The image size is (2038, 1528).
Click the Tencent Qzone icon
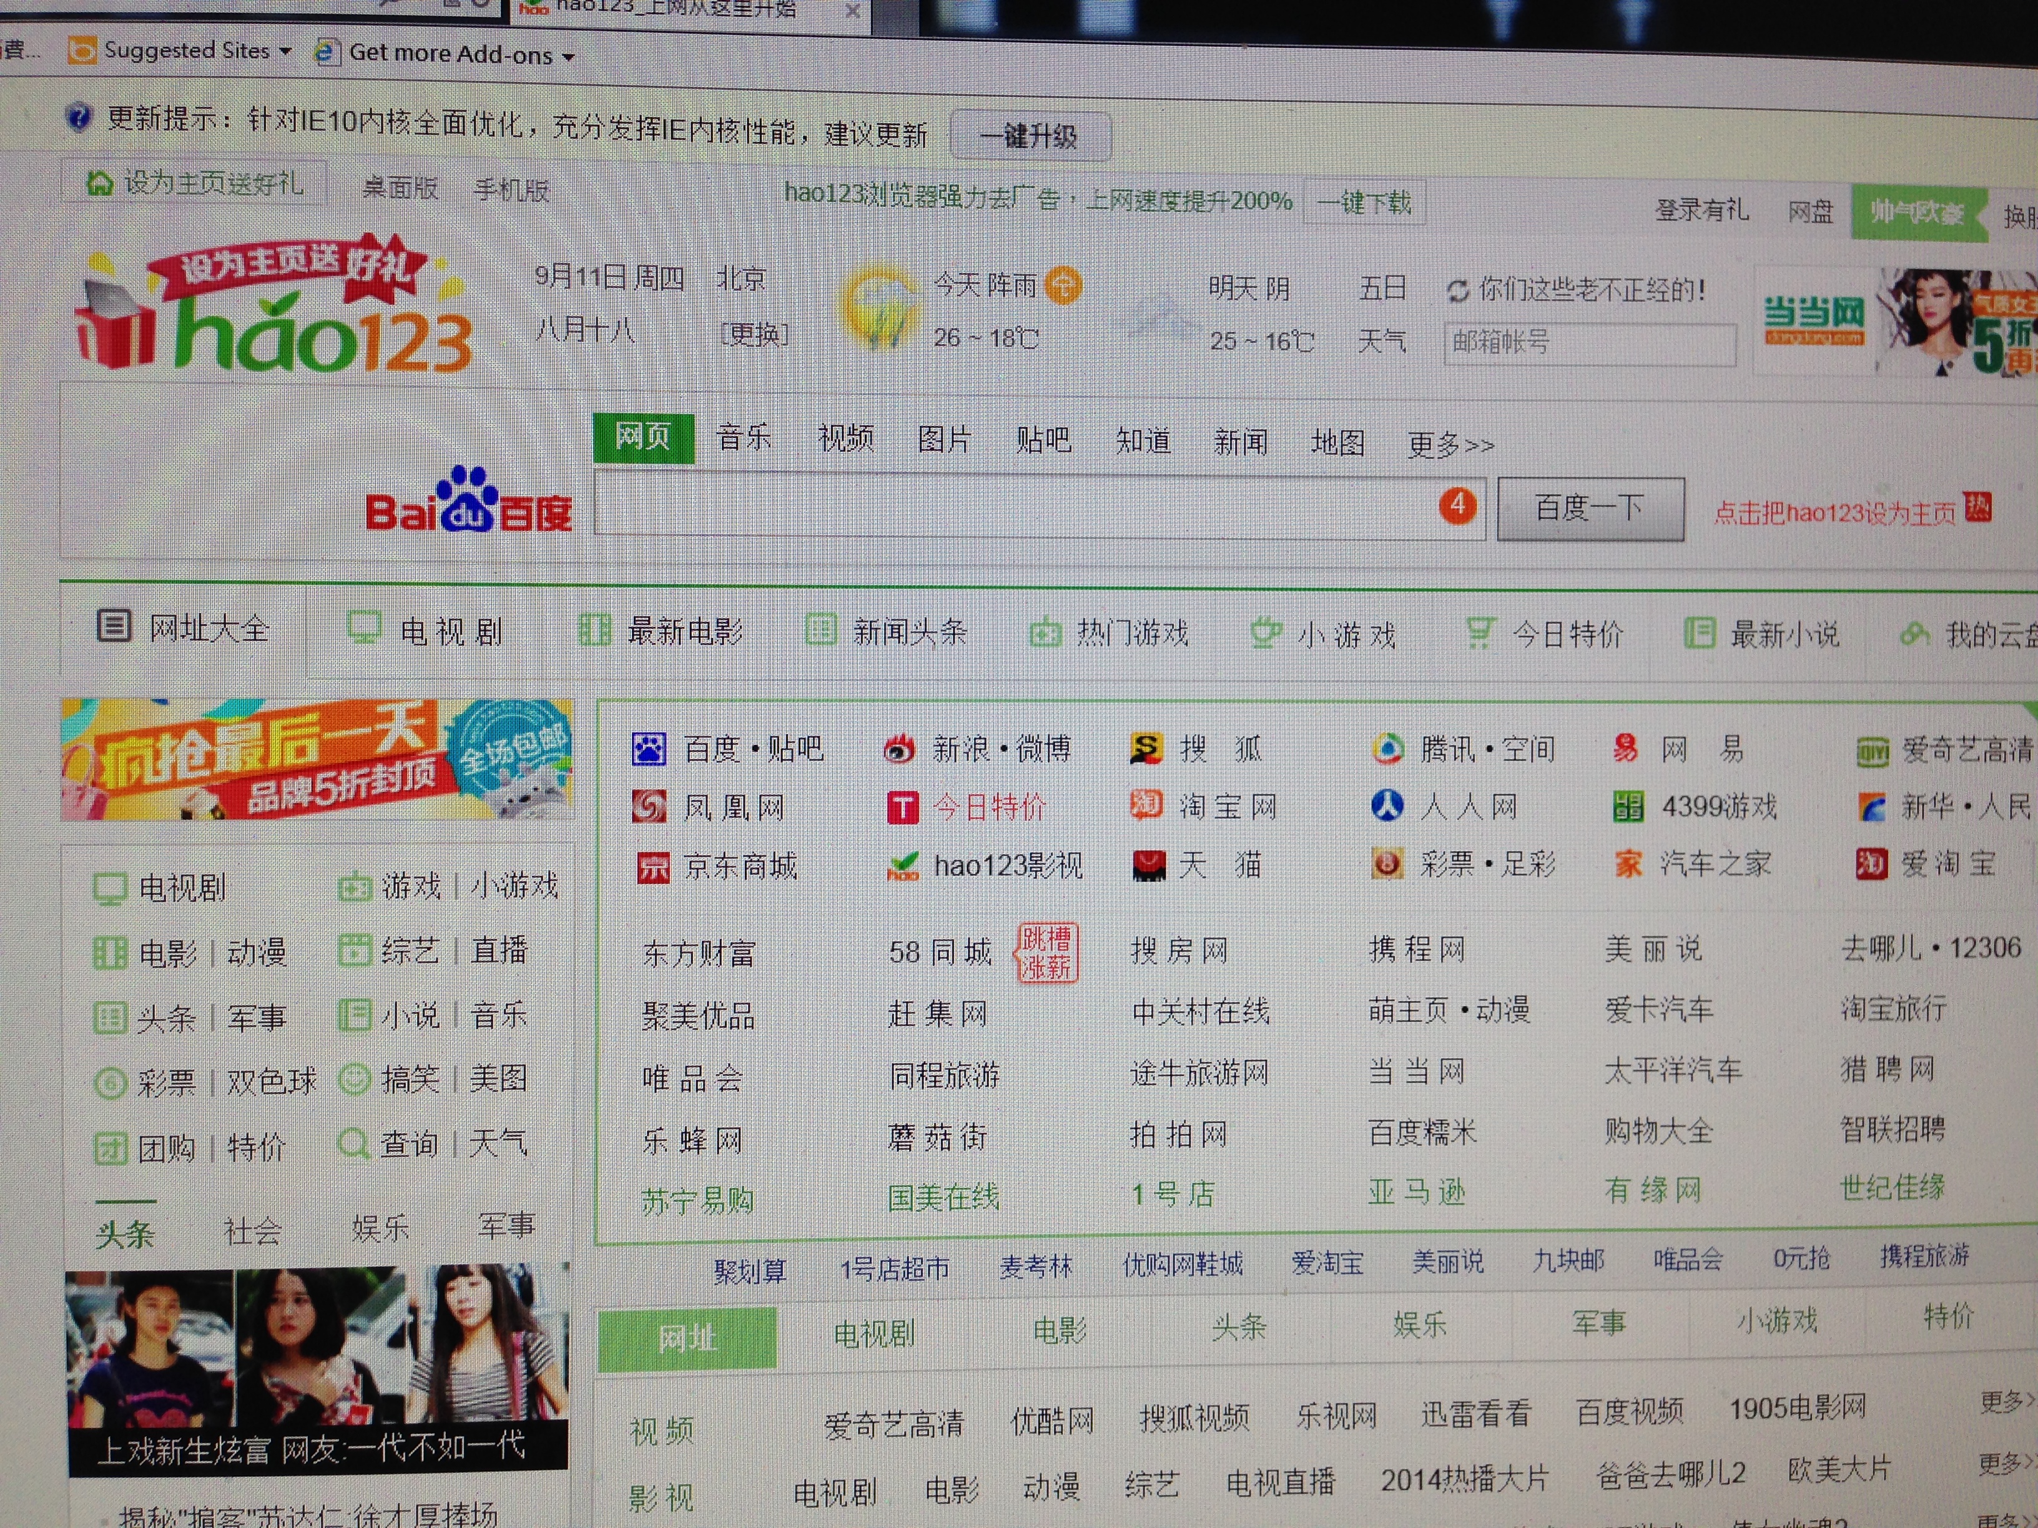tap(1387, 749)
